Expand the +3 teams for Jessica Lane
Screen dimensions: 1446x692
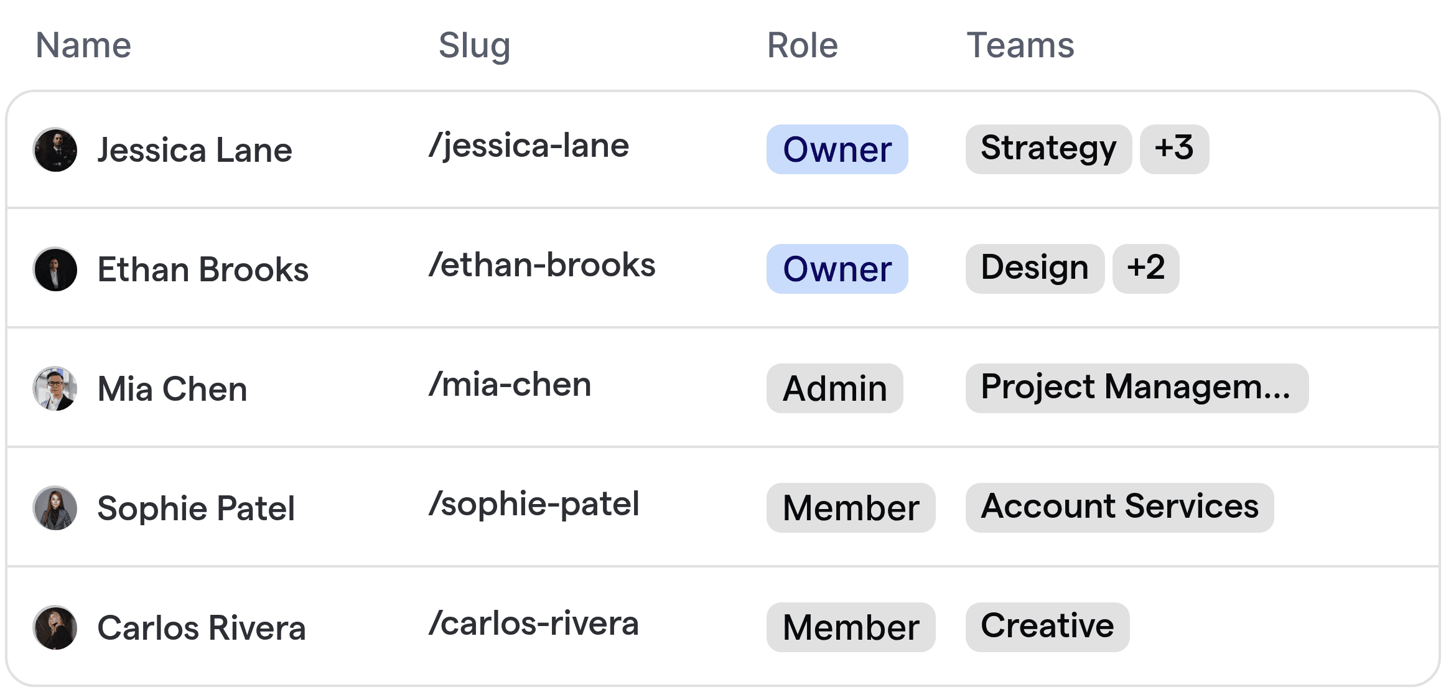[x=1175, y=148]
